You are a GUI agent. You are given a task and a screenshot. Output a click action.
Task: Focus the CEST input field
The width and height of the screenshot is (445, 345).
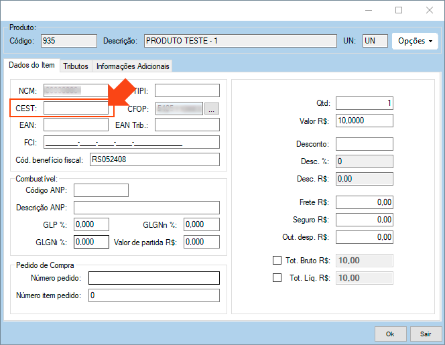[75, 108]
